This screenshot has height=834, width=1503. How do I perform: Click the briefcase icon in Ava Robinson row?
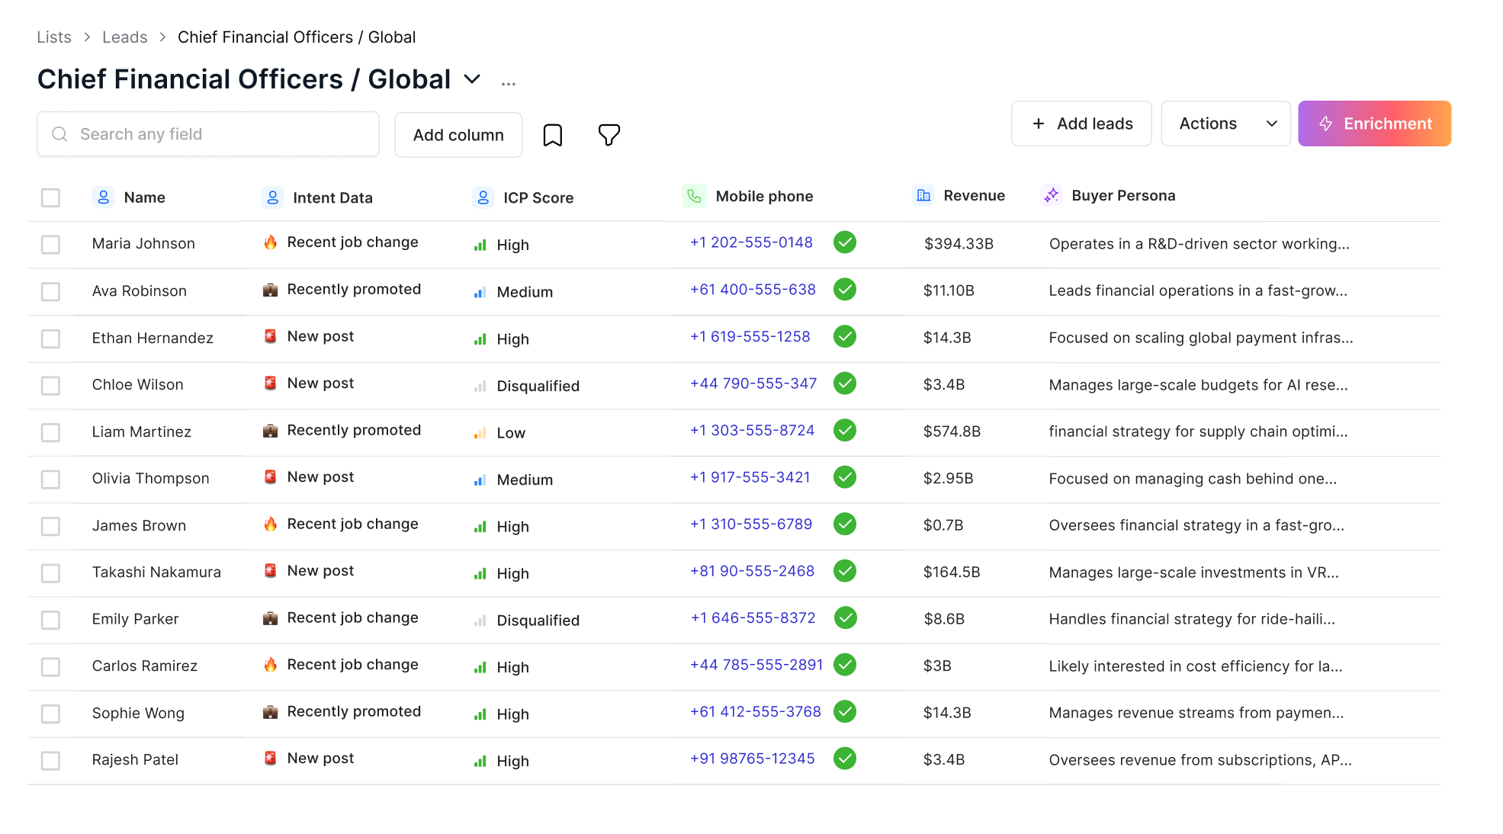click(270, 290)
